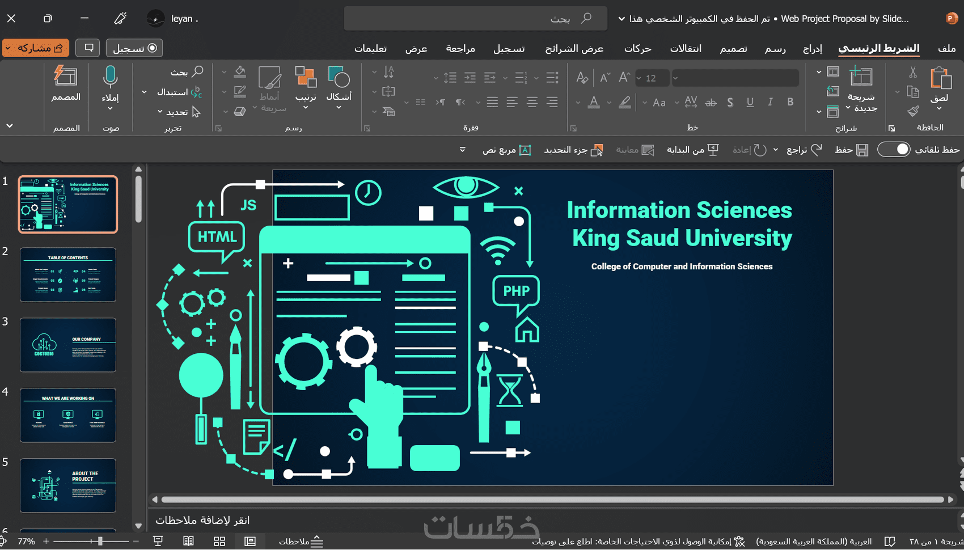The height and width of the screenshot is (550, 964).
Task: Click the Shape Outline pencil icon
Action: click(x=240, y=91)
